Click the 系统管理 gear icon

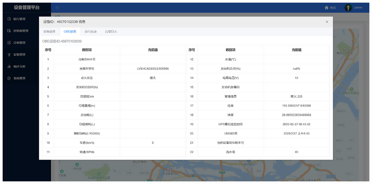click(x=9, y=78)
